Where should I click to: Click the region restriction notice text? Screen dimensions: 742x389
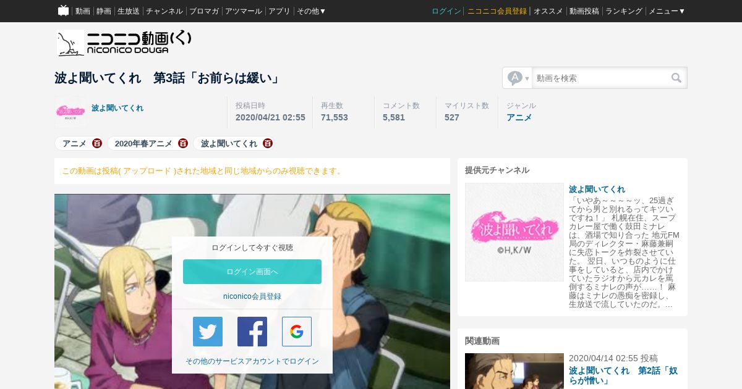coord(203,171)
